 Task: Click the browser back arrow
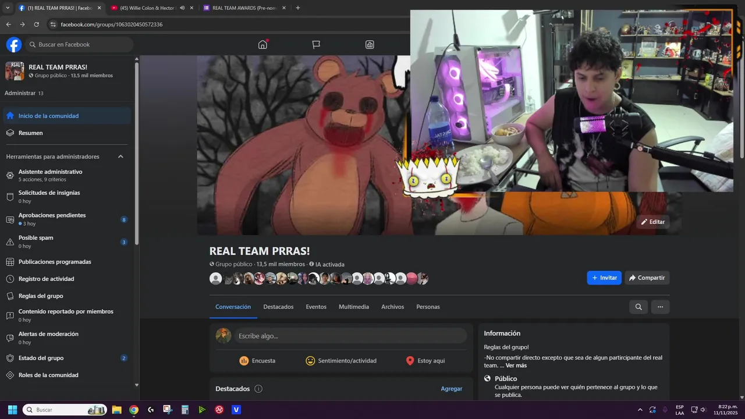pyautogui.click(x=8, y=24)
